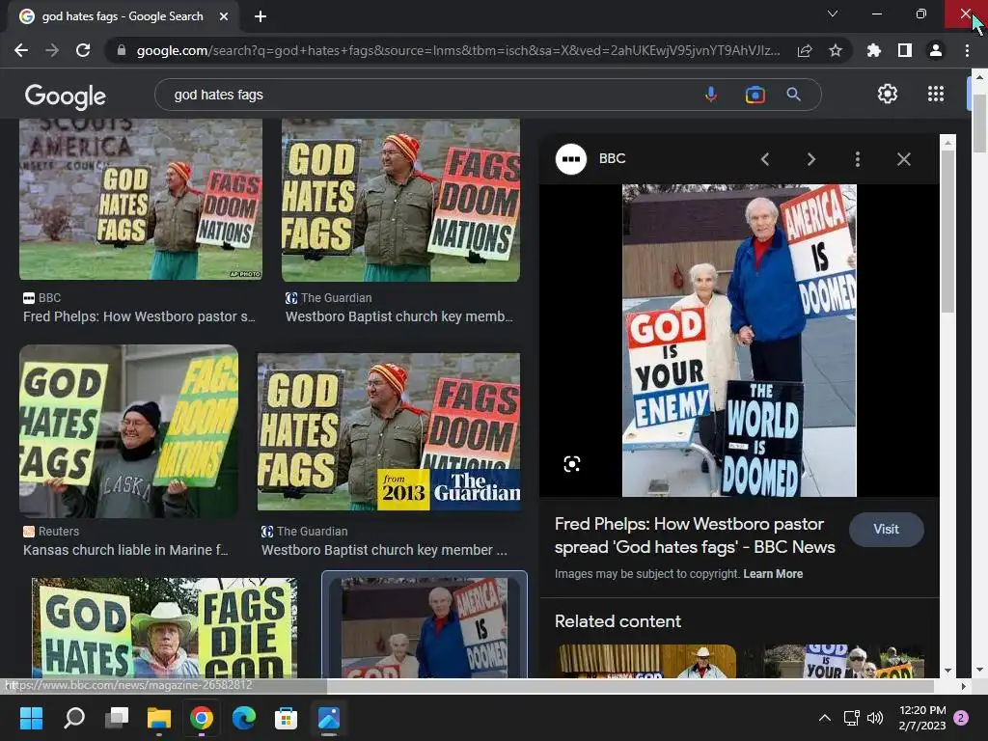
Task: Click the Google logo
Action: pos(66,96)
